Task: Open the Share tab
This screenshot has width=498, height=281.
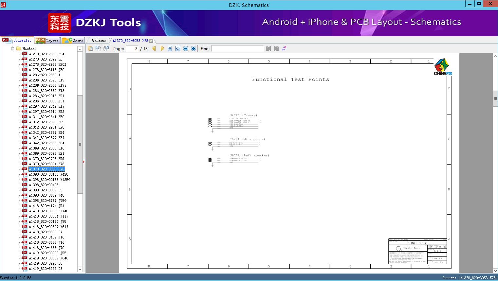Action: tap(73, 40)
